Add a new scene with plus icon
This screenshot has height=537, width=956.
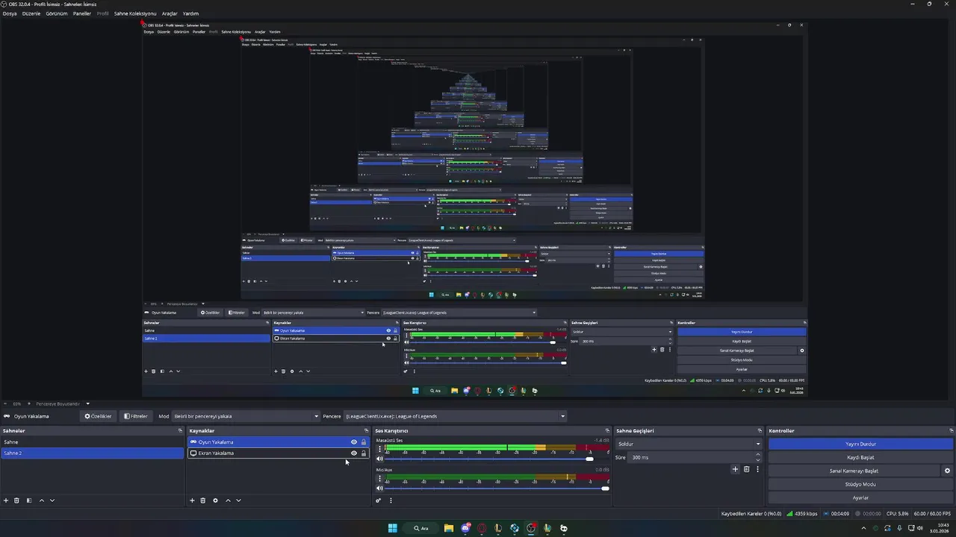6,500
